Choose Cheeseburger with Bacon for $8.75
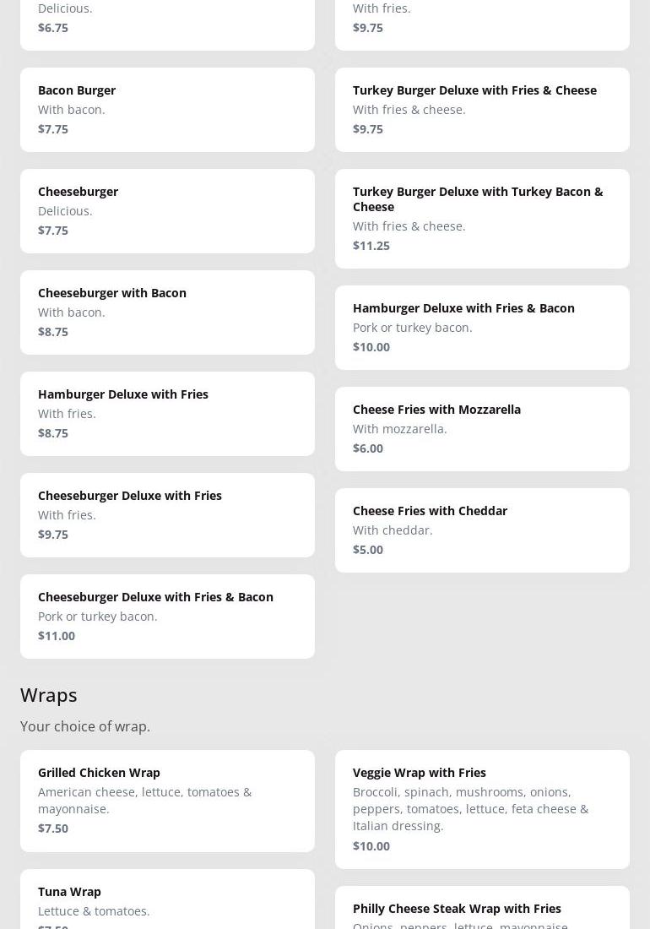Screen dimensions: 650x929 click(x=167, y=312)
